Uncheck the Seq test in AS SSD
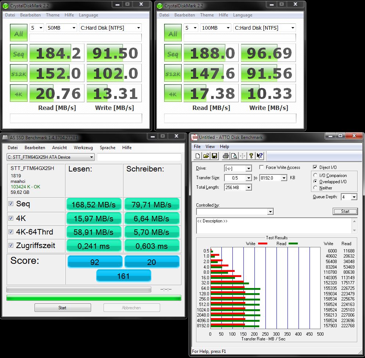 point(11,203)
